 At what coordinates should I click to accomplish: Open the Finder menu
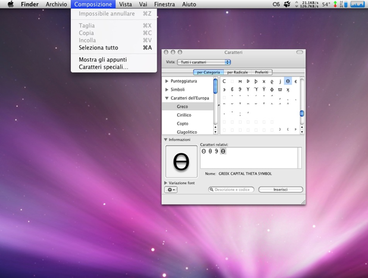click(x=30, y=4)
